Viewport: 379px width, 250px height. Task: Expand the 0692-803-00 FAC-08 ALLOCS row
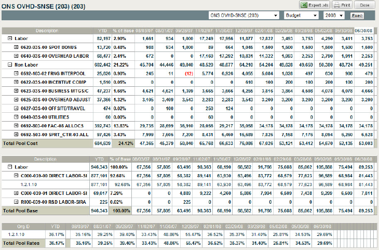tap(16, 125)
